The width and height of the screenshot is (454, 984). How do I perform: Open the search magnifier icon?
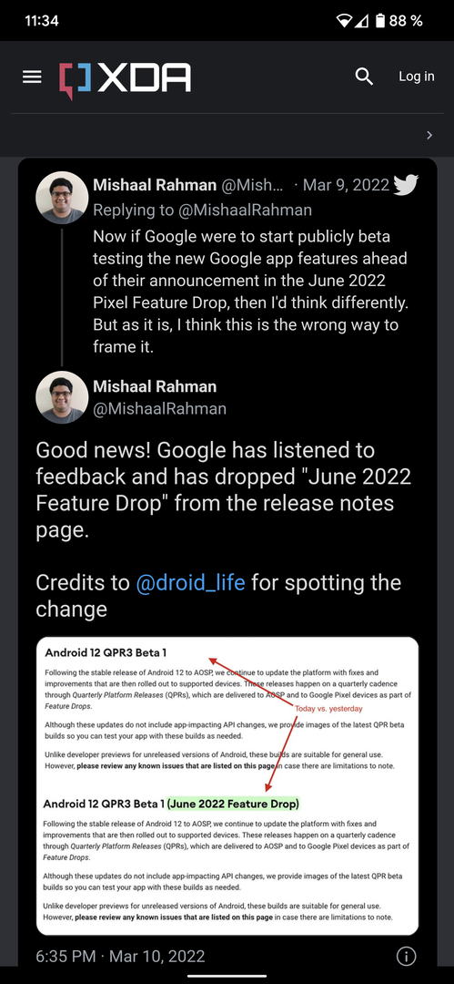(x=364, y=77)
